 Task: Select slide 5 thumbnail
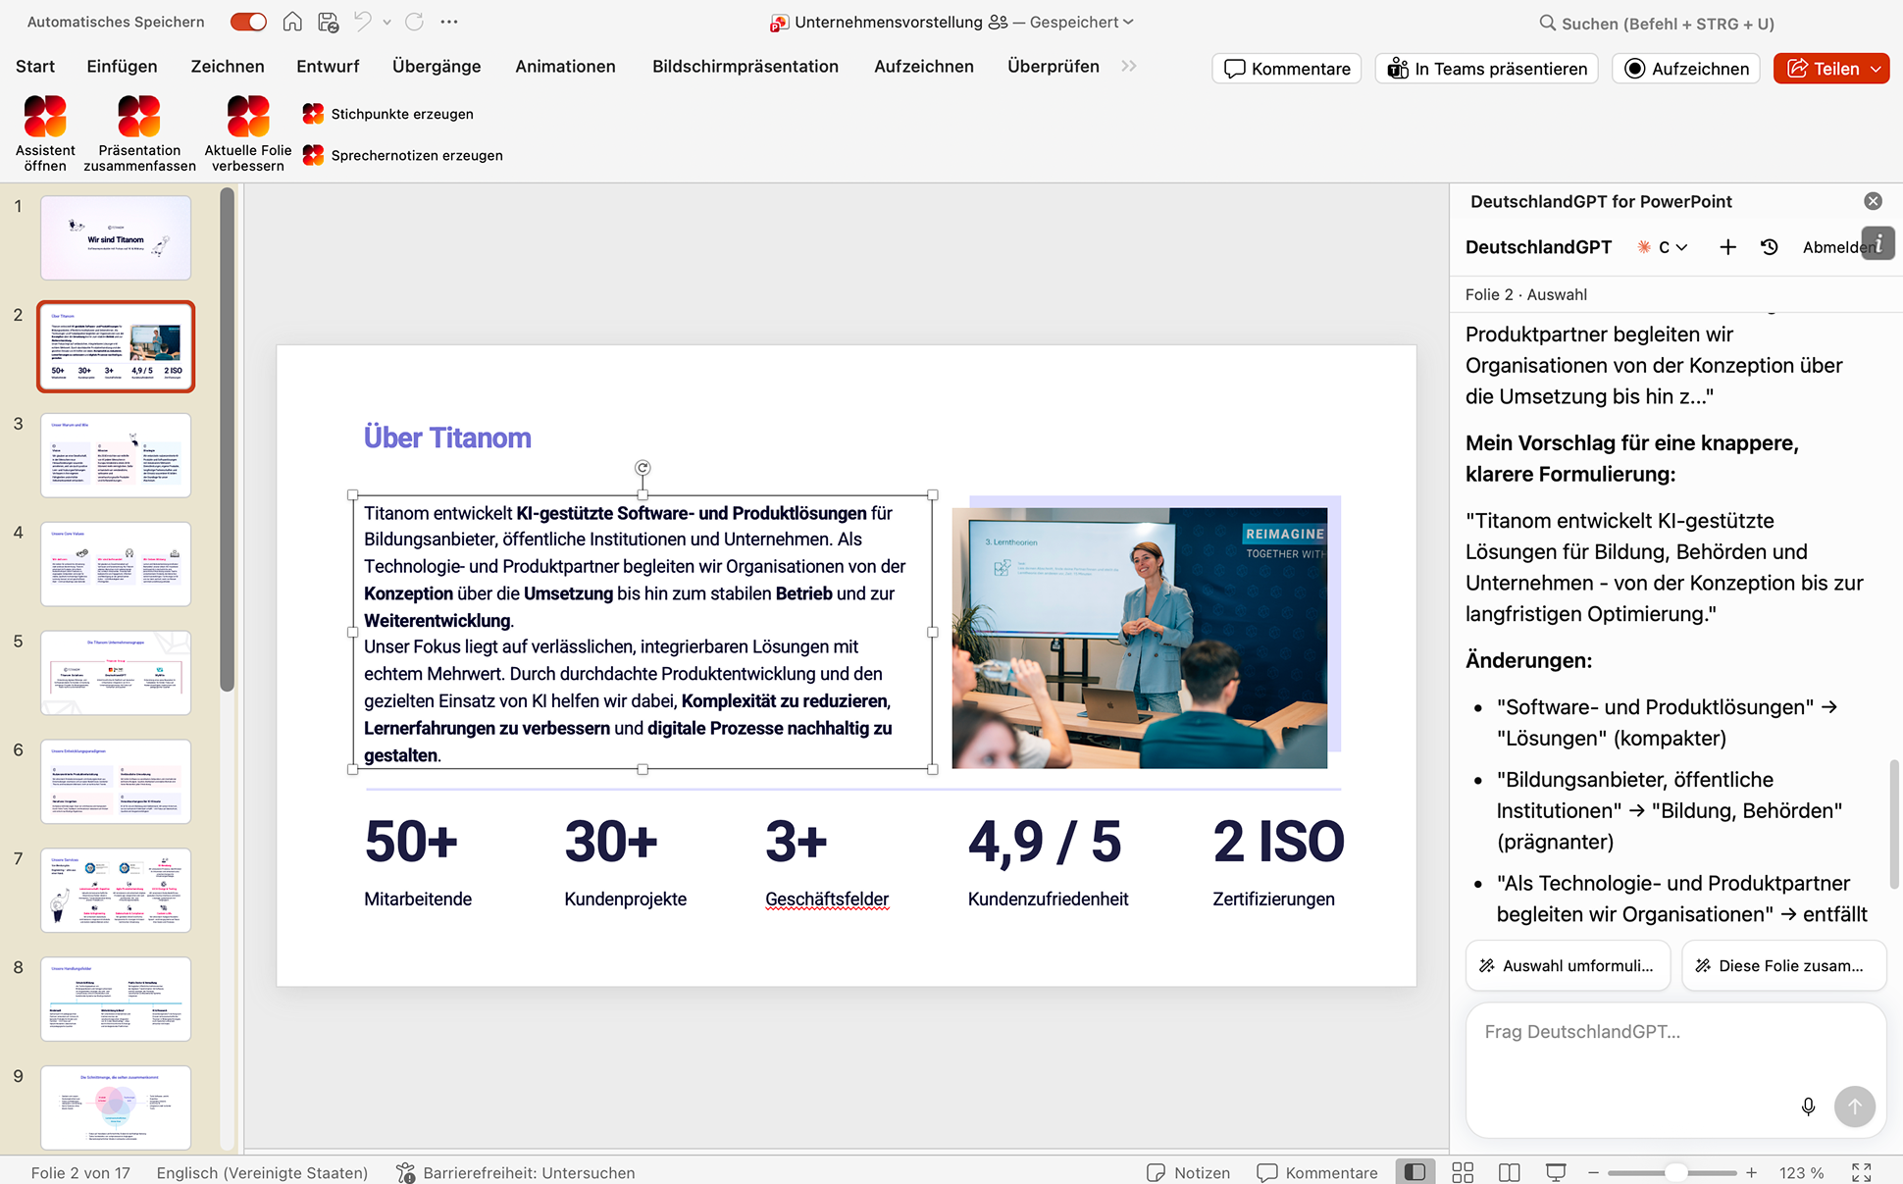(116, 673)
